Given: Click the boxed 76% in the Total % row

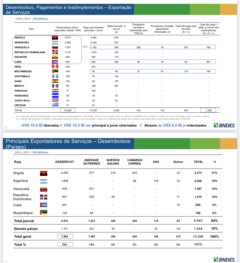Looking at the screenshot, I should (65, 245).
